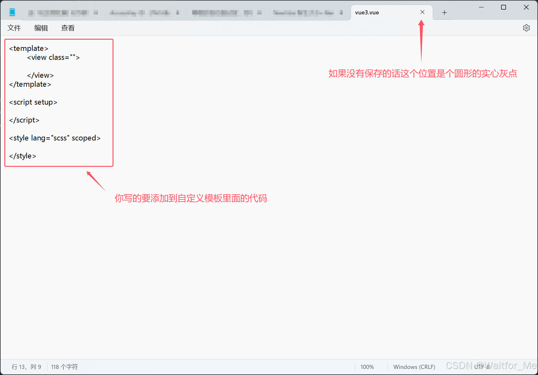Close the Notepad window
The width and height of the screenshot is (538, 375).
click(x=526, y=7)
